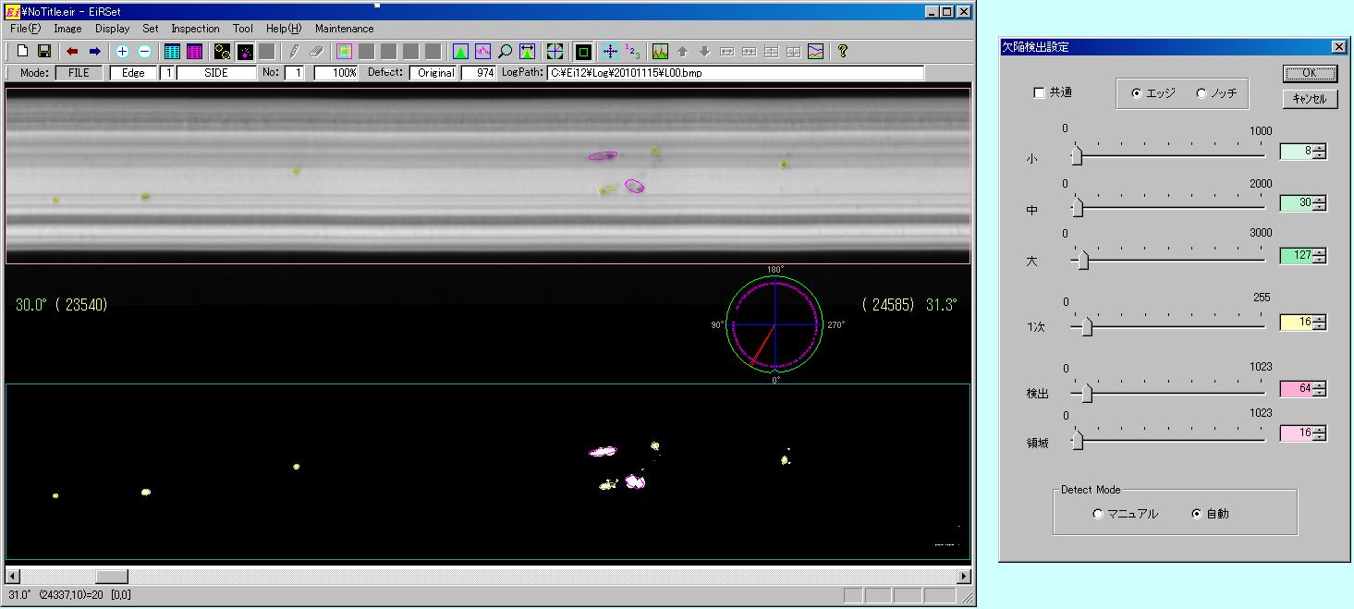Zoom in with the plus icon

[122, 52]
